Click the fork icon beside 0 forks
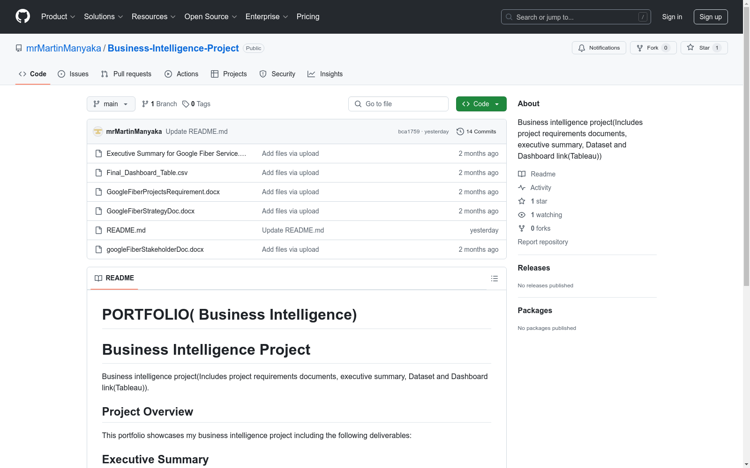 [522, 228]
